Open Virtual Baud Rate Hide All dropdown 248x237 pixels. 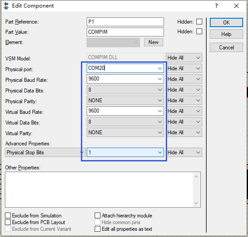click(x=184, y=111)
